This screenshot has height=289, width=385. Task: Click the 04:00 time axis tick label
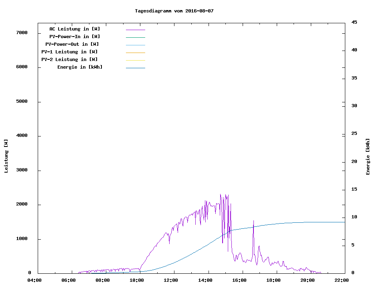pyautogui.click(x=34, y=280)
